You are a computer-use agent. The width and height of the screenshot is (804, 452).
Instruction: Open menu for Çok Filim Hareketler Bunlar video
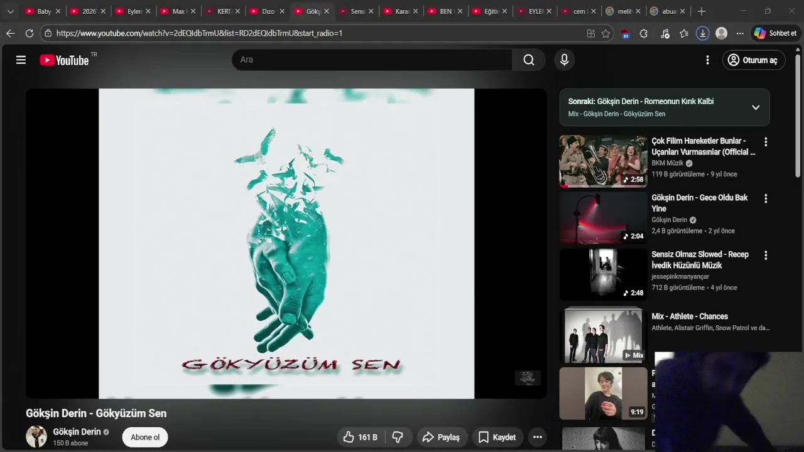click(x=766, y=142)
